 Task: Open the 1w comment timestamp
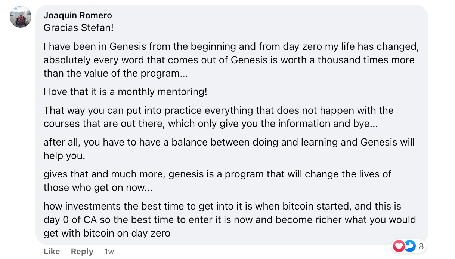109,251
